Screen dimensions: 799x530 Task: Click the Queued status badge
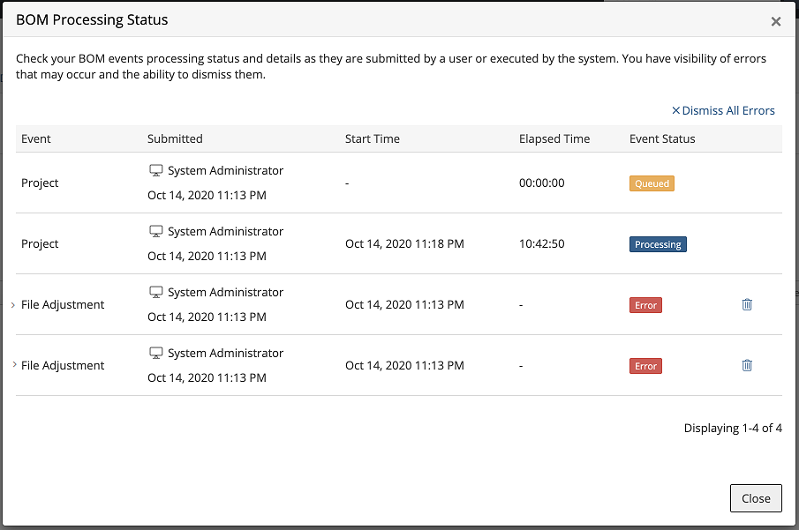pyautogui.click(x=652, y=183)
